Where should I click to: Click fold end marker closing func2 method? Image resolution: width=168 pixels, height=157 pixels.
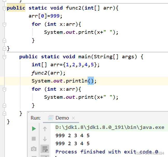4,48
